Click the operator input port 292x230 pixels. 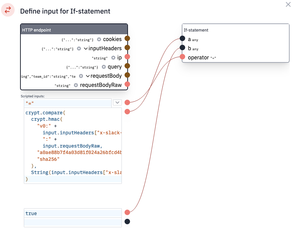pyautogui.click(x=182, y=57)
